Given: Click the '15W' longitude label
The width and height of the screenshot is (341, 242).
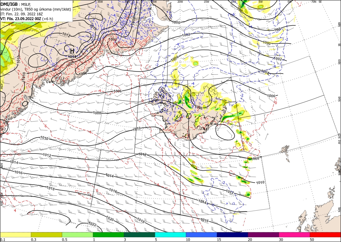Looking at the screenshot, I should (x=206, y=2).
